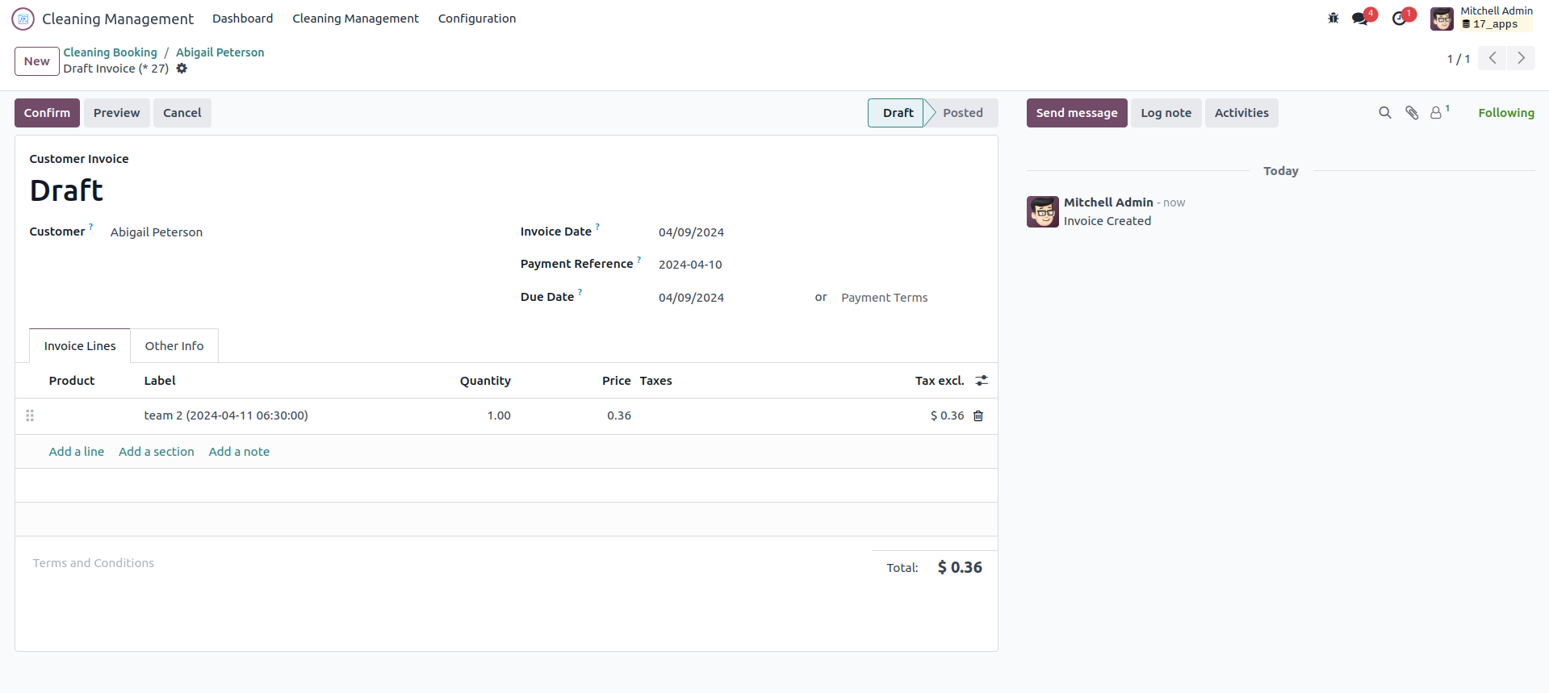Click the Payment Terms field

click(x=884, y=298)
